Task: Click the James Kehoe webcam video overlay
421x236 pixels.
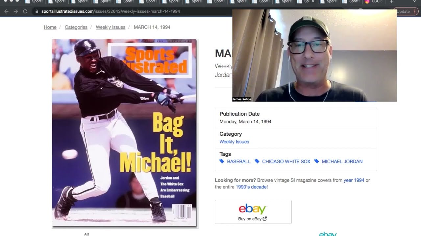Action: coord(314,55)
